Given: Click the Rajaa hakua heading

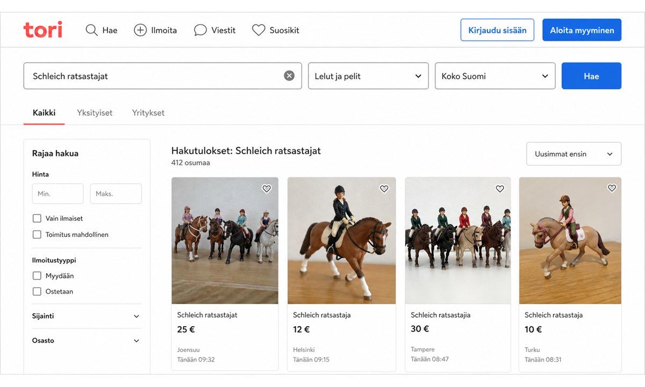Looking at the screenshot, I should click(55, 153).
